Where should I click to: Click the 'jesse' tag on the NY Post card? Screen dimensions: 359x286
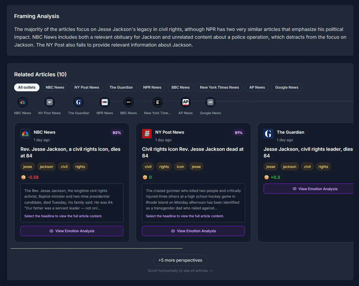coord(196,167)
